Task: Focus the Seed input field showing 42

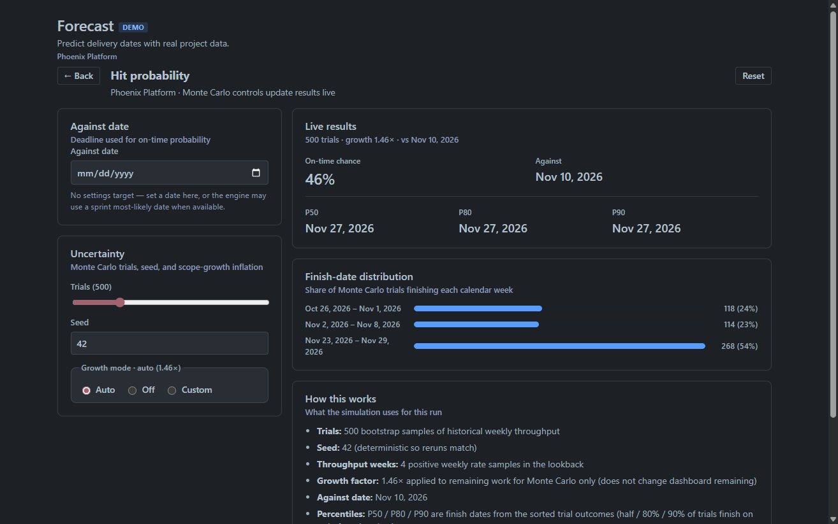Action: (170, 343)
